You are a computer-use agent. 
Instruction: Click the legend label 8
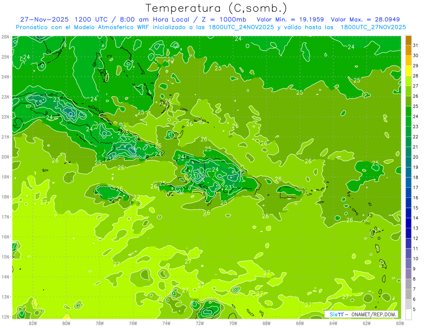click(414, 279)
